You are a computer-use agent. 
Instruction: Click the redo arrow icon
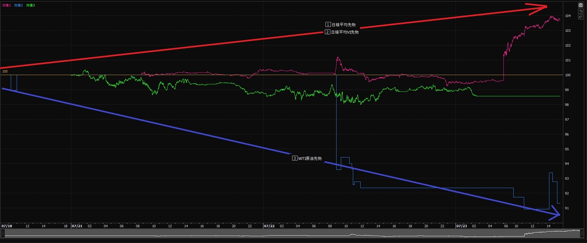[580, 17]
